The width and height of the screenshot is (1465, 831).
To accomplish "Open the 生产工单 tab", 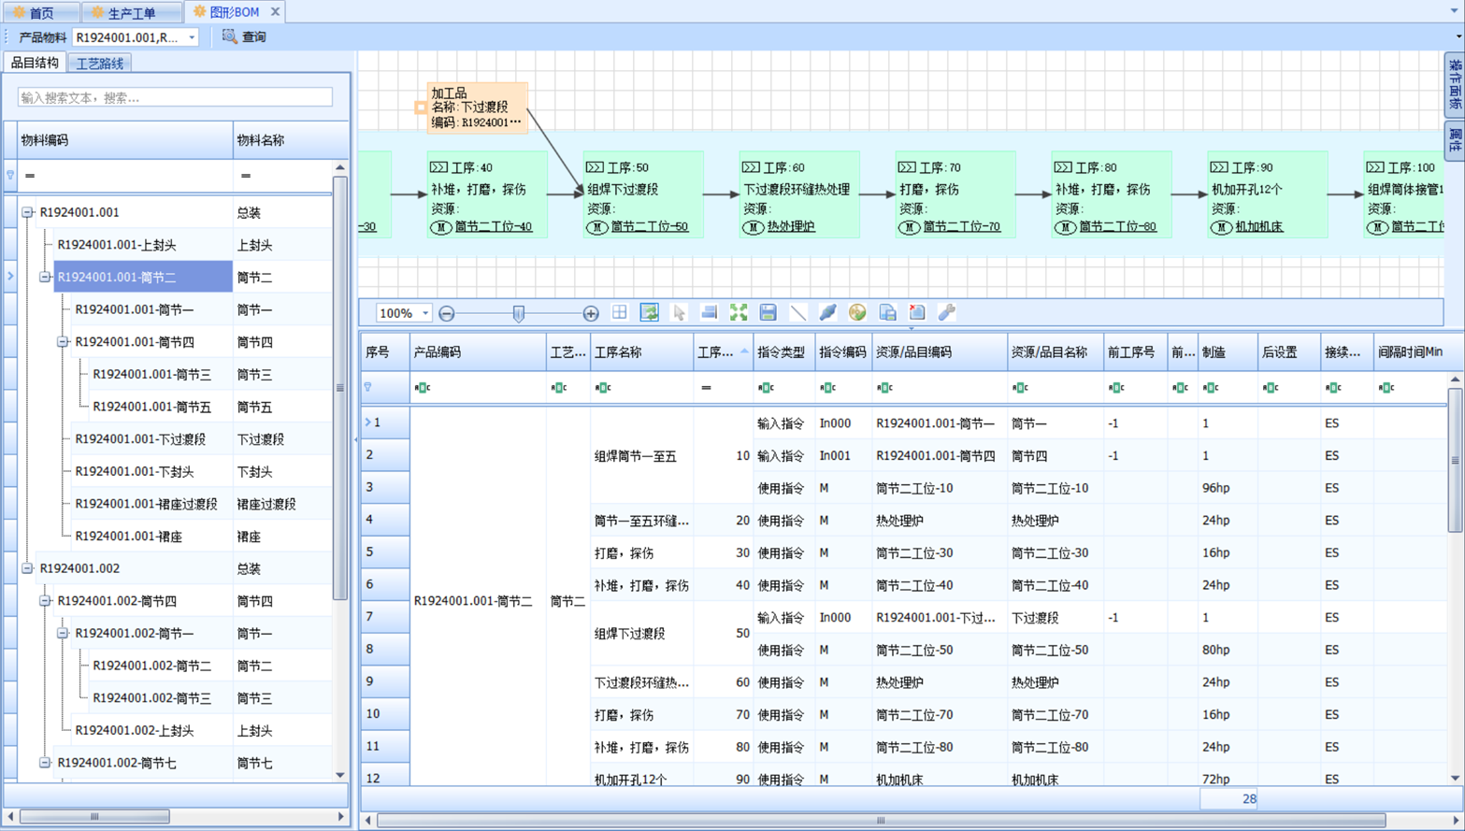I will coord(131,12).
